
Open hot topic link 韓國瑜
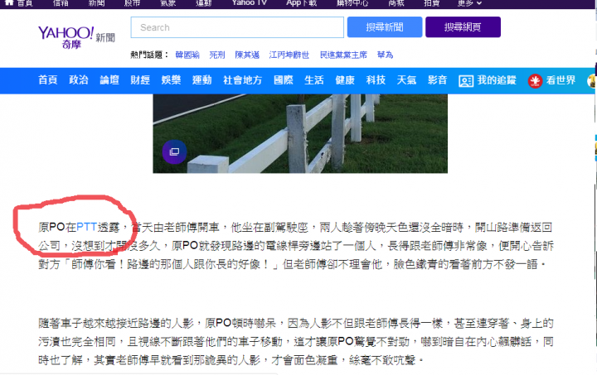pos(187,55)
